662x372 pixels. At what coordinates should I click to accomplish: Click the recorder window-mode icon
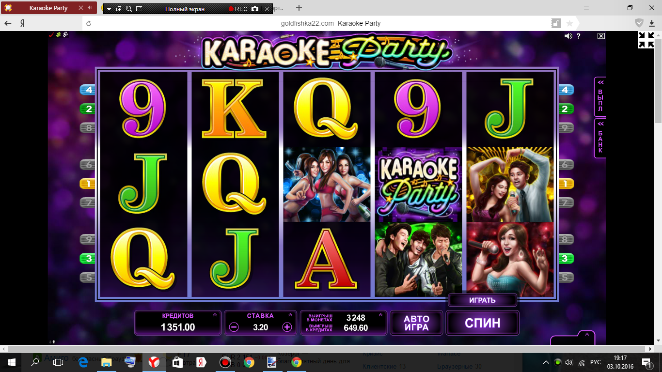point(119,9)
